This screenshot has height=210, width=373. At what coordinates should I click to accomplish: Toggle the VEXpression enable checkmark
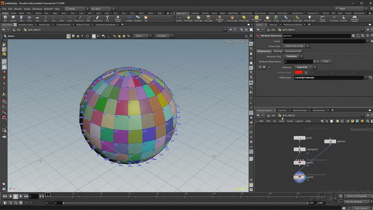[269, 67]
